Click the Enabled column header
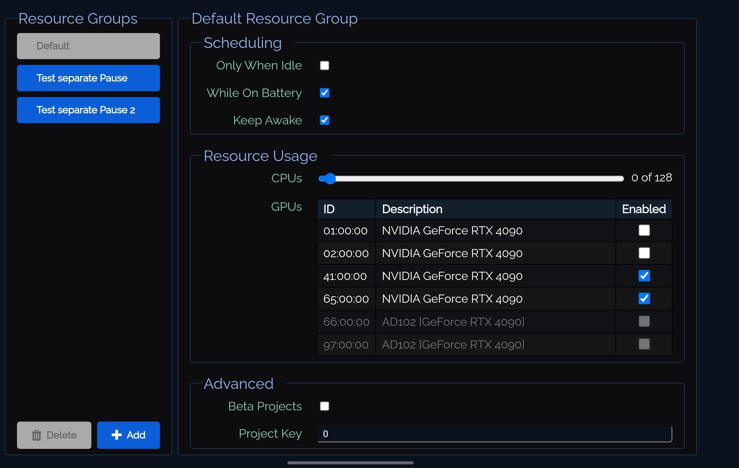The height and width of the screenshot is (468, 739). 644,209
